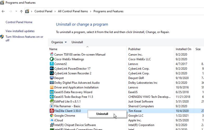Click the Canon TS9100 On-screen Manual icon
The height and width of the screenshot is (130, 204).
[52, 54]
